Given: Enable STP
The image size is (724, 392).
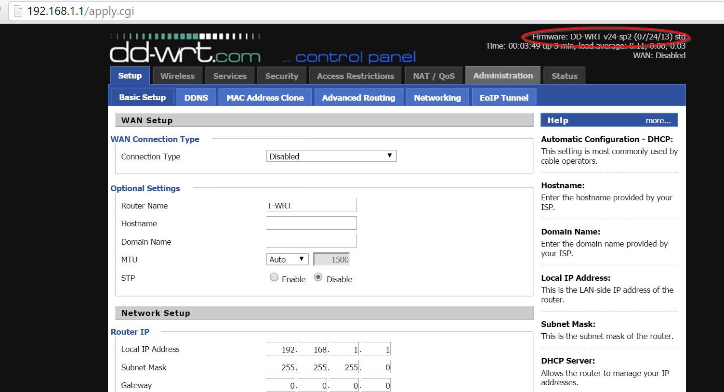Looking at the screenshot, I should pos(274,277).
